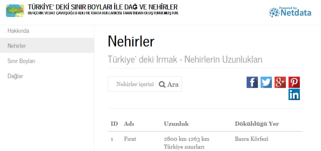Viewport: 321px width, 151px height.
Task: Sort by the Adı column header
Action: point(129,124)
